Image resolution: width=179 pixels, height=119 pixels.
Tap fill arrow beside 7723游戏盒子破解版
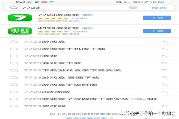[164, 85]
